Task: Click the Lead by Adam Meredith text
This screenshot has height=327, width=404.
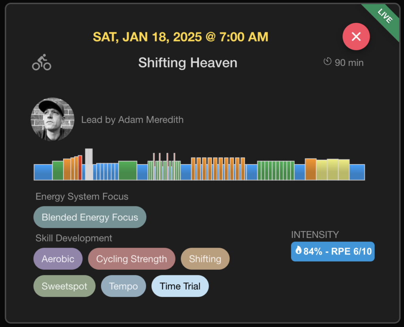Action: tap(132, 120)
